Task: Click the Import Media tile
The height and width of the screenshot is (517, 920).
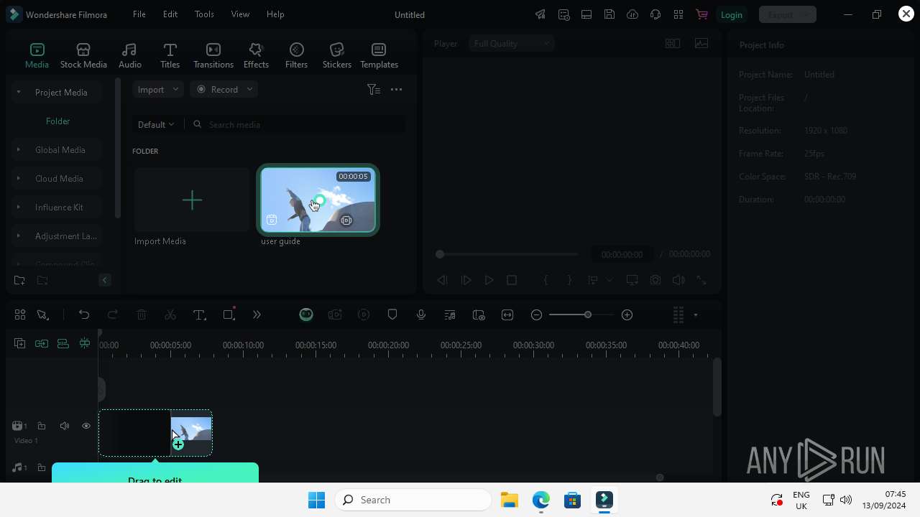Action: pos(192,200)
